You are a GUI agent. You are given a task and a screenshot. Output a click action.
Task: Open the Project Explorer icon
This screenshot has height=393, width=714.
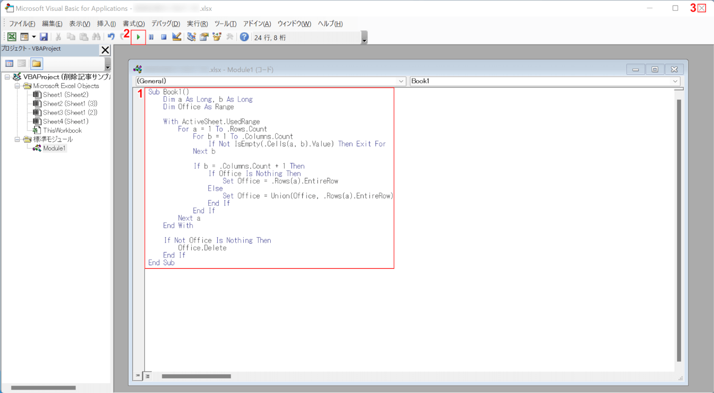(191, 37)
